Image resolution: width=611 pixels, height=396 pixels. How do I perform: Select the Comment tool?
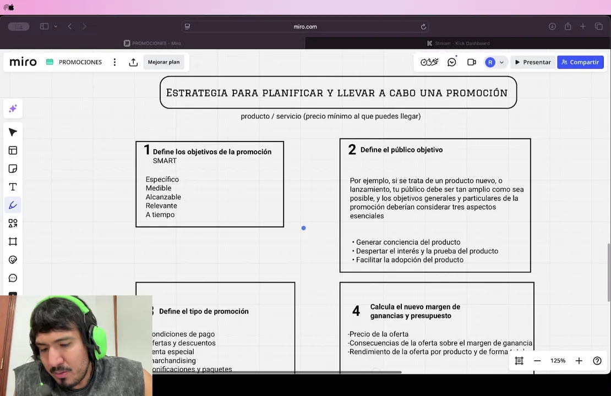coord(13,278)
